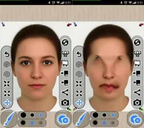Select lower swirl tool beside the original face
Viewport: 144px width, 128px height.
pyautogui.click(x=7, y=74)
